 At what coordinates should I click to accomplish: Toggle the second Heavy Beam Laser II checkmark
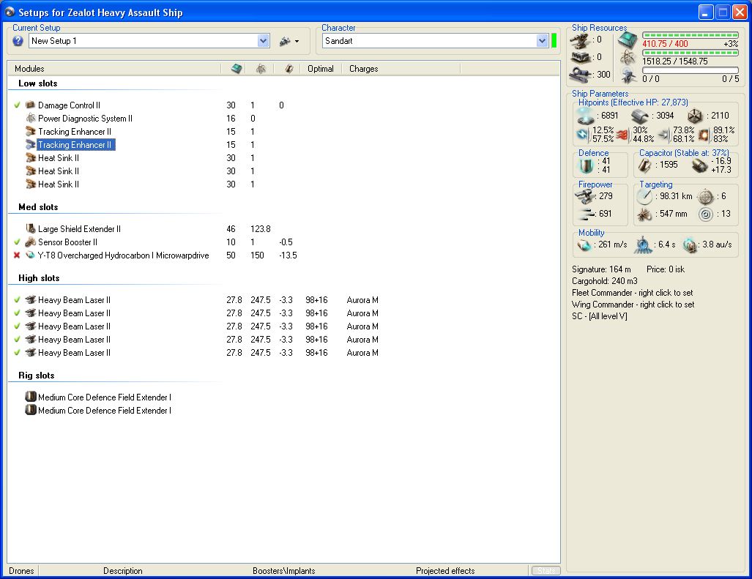[17, 313]
